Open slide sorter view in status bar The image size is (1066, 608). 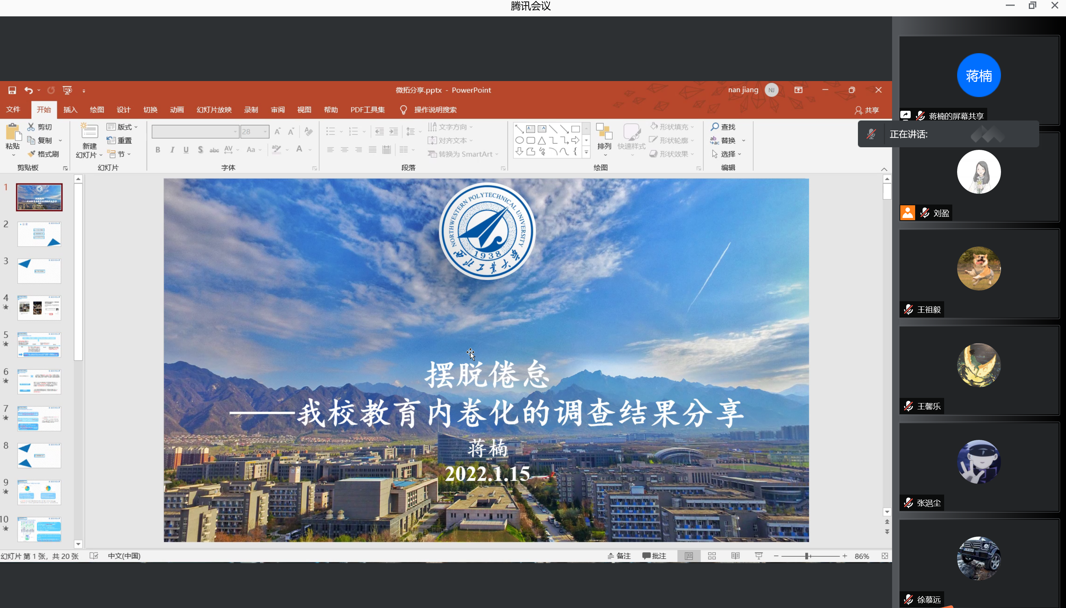(712, 556)
